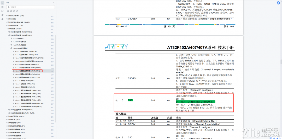Click the C2DF field name
Screen dimensions: 282x139
coord(131,121)
